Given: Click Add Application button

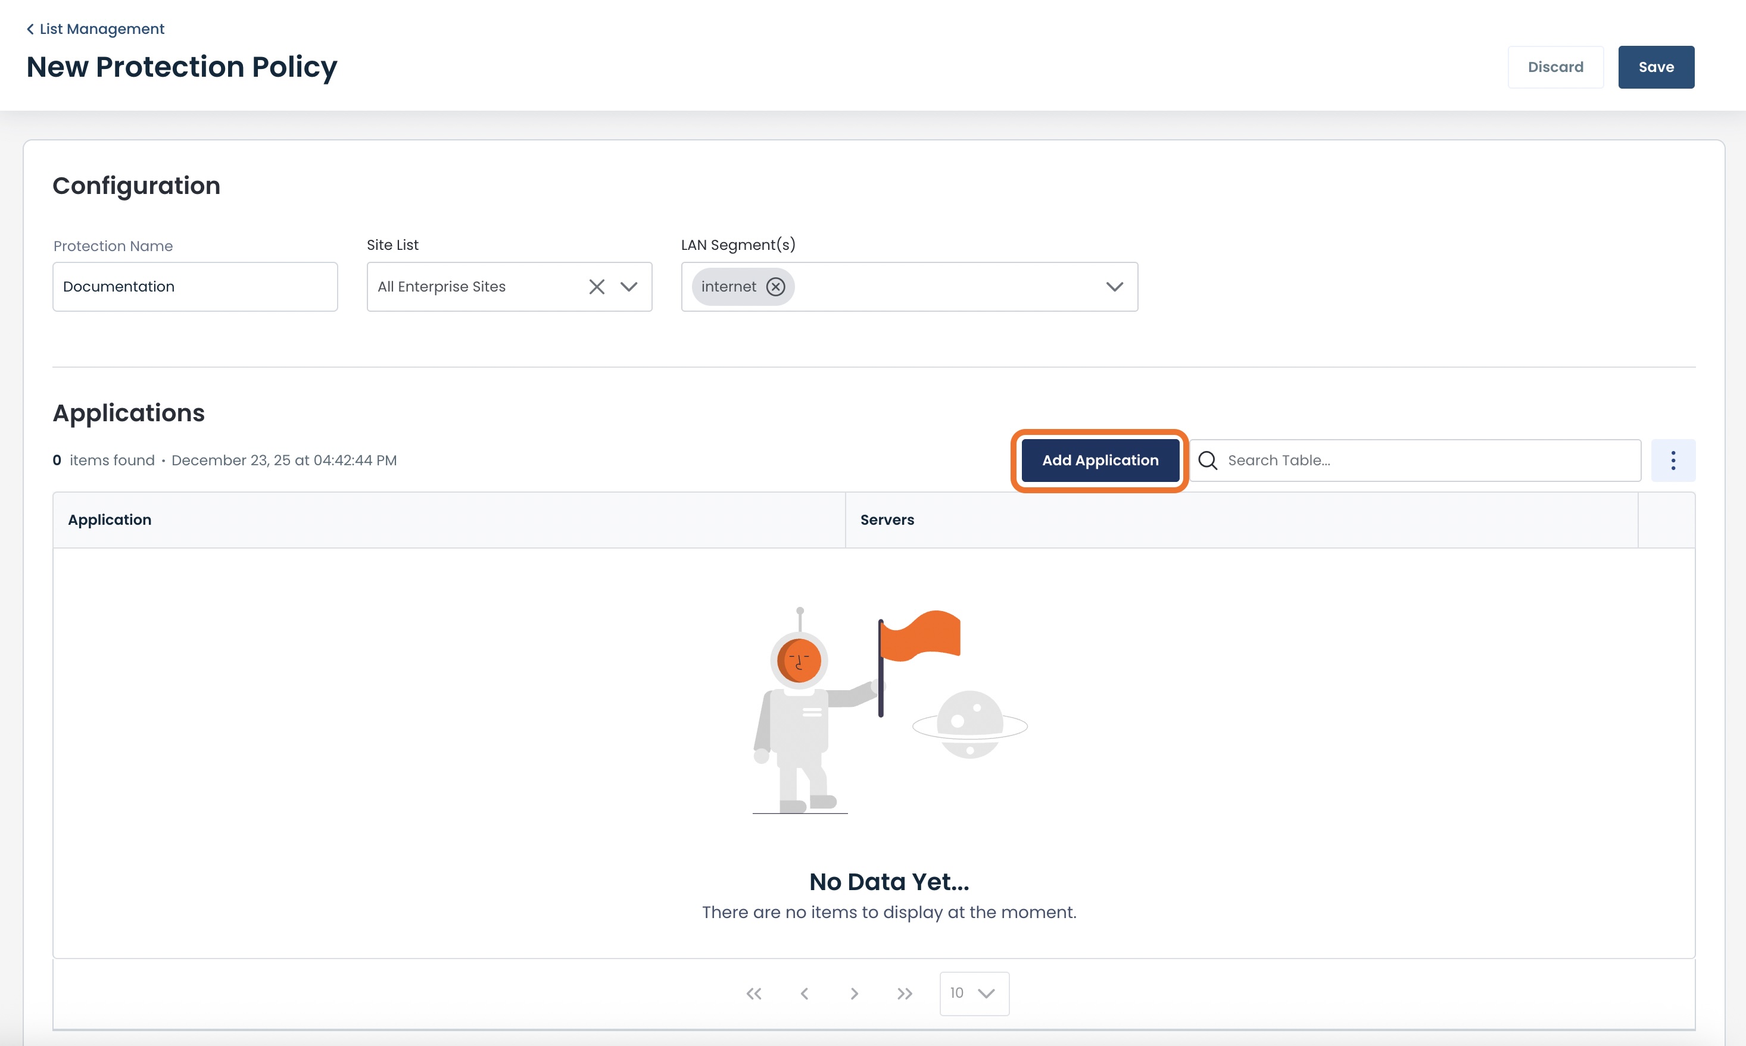Looking at the screenshot, I should [1100, 461].
